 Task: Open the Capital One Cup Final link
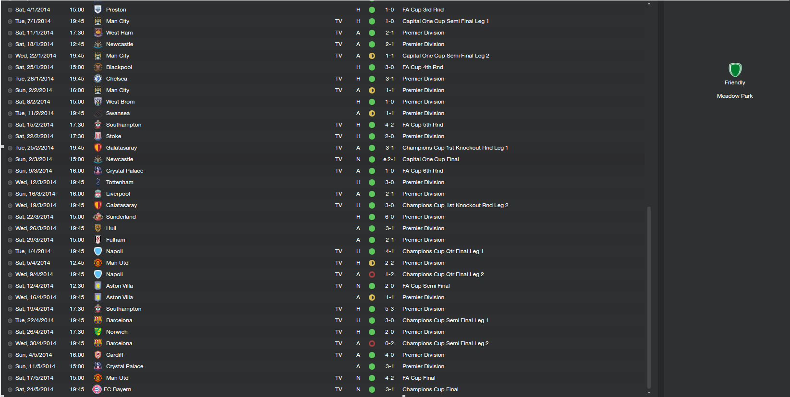430,159
